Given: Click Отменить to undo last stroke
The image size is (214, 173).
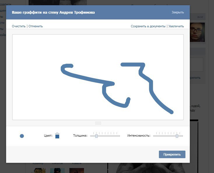Looking at the screenshot, I should (x=36, y=26).
